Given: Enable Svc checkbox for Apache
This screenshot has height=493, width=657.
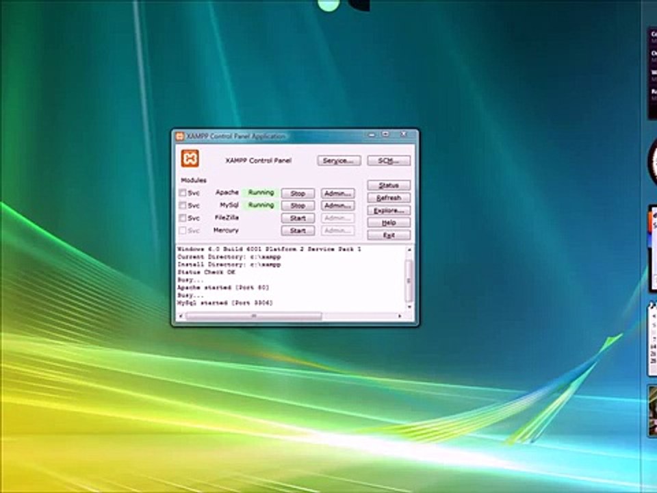Looking at the screenshot, I should pos(183,193).
